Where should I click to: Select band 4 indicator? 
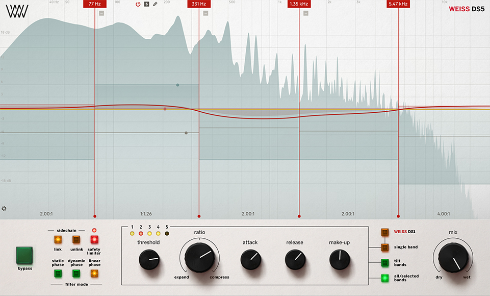click(158, 233)
